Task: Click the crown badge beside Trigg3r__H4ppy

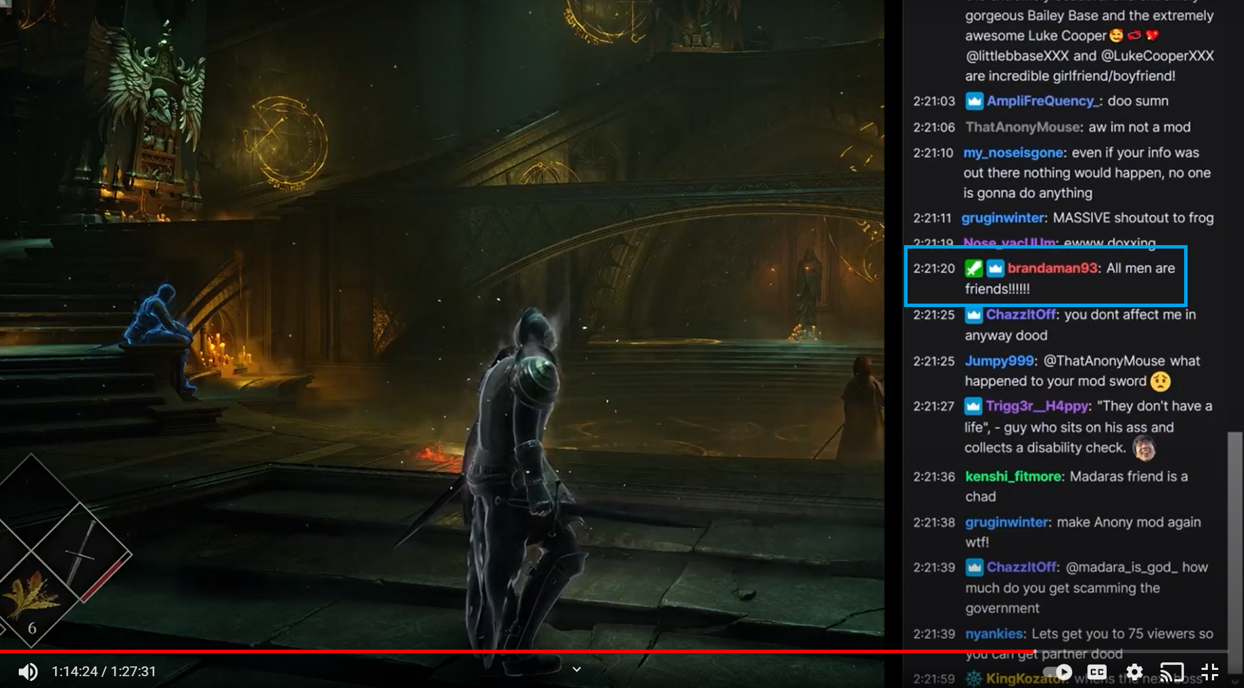Action: coord(974,406)
